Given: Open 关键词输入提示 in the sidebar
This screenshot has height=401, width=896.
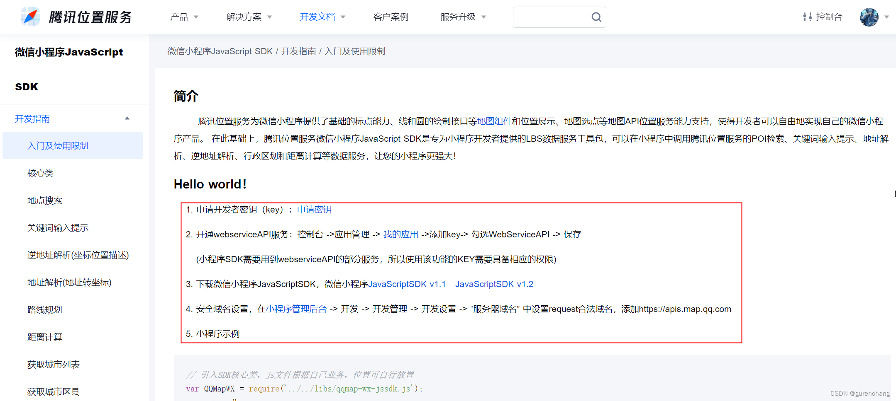Looking at the screenshot, I should (58, 228).
